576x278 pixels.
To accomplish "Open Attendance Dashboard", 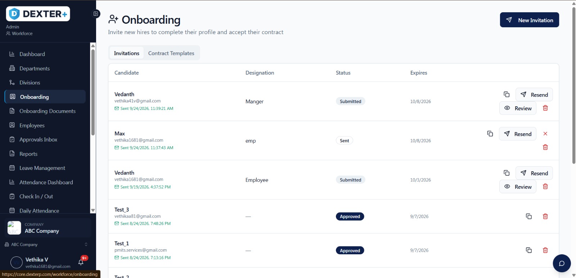I will [45, 182].
